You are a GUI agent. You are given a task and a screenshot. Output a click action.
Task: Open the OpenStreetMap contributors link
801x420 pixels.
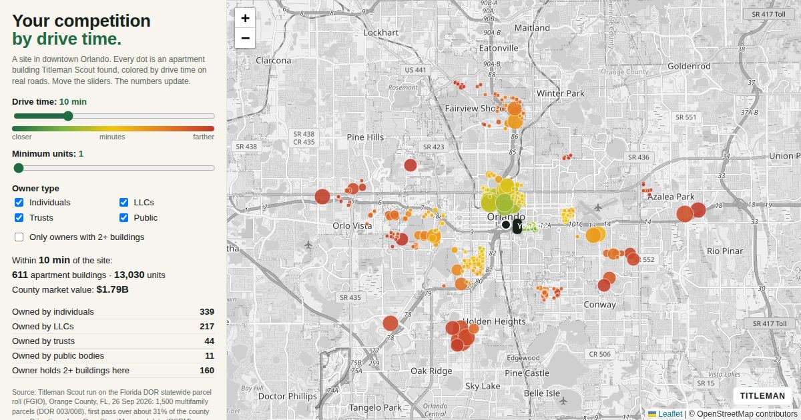pos(747,414)
